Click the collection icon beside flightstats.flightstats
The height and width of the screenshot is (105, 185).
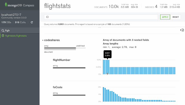click(3, 36)
